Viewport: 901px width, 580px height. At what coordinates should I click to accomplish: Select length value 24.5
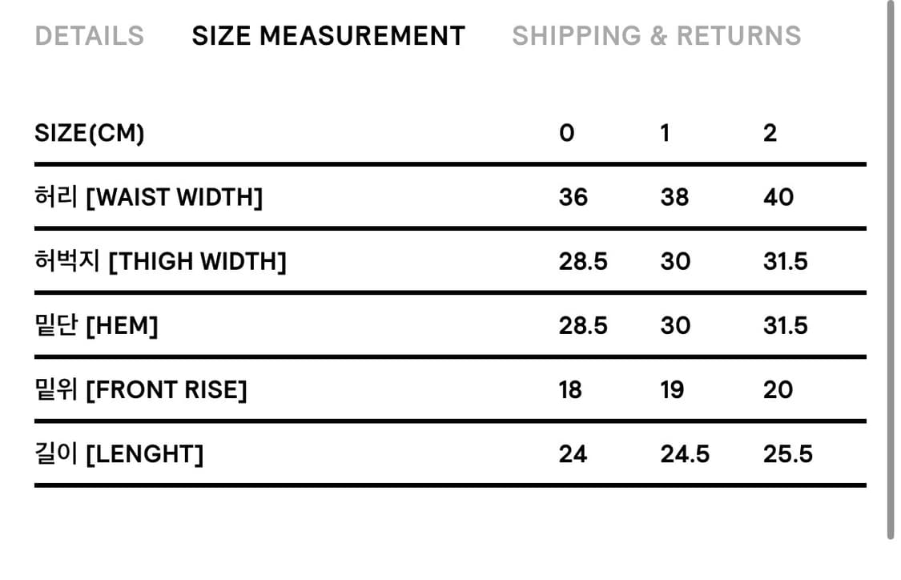pyautogui.click(x=685, y=454)
